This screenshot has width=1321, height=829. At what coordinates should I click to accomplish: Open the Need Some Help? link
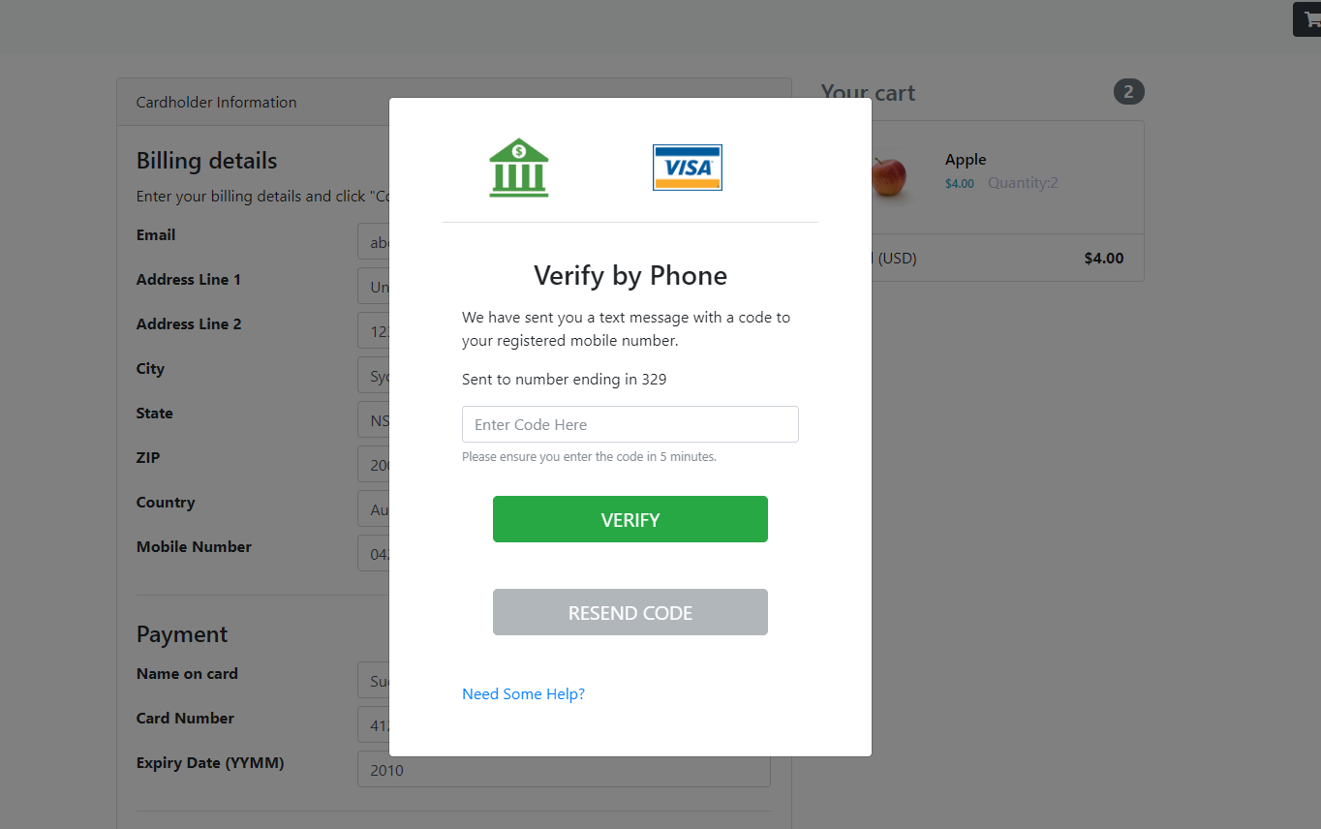point(523,693)
